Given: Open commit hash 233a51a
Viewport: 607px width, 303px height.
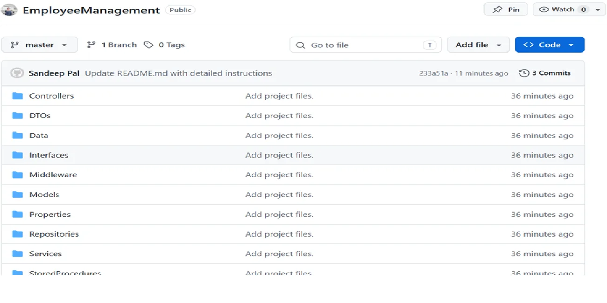Looking at the screenshot, I should pyautogui.click(x=434, y=73).
